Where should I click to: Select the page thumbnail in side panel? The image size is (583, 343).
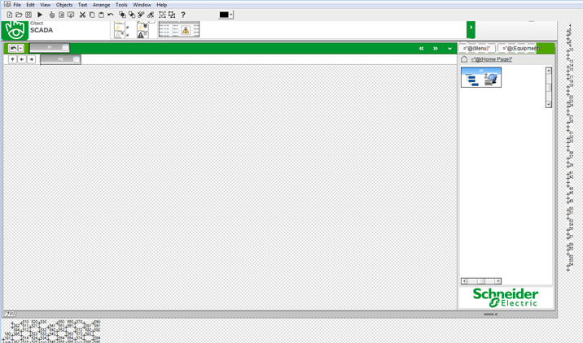[x=481, y=77]
